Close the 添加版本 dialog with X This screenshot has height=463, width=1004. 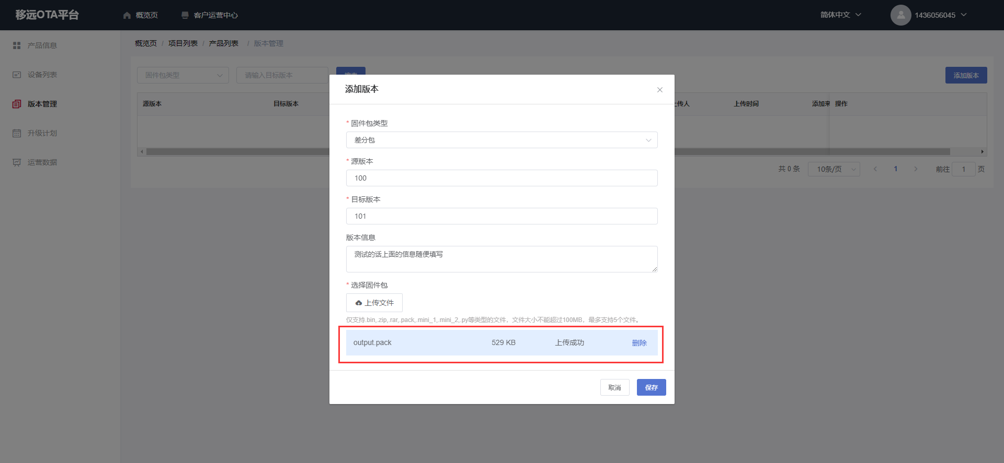(x=660, y=90)
